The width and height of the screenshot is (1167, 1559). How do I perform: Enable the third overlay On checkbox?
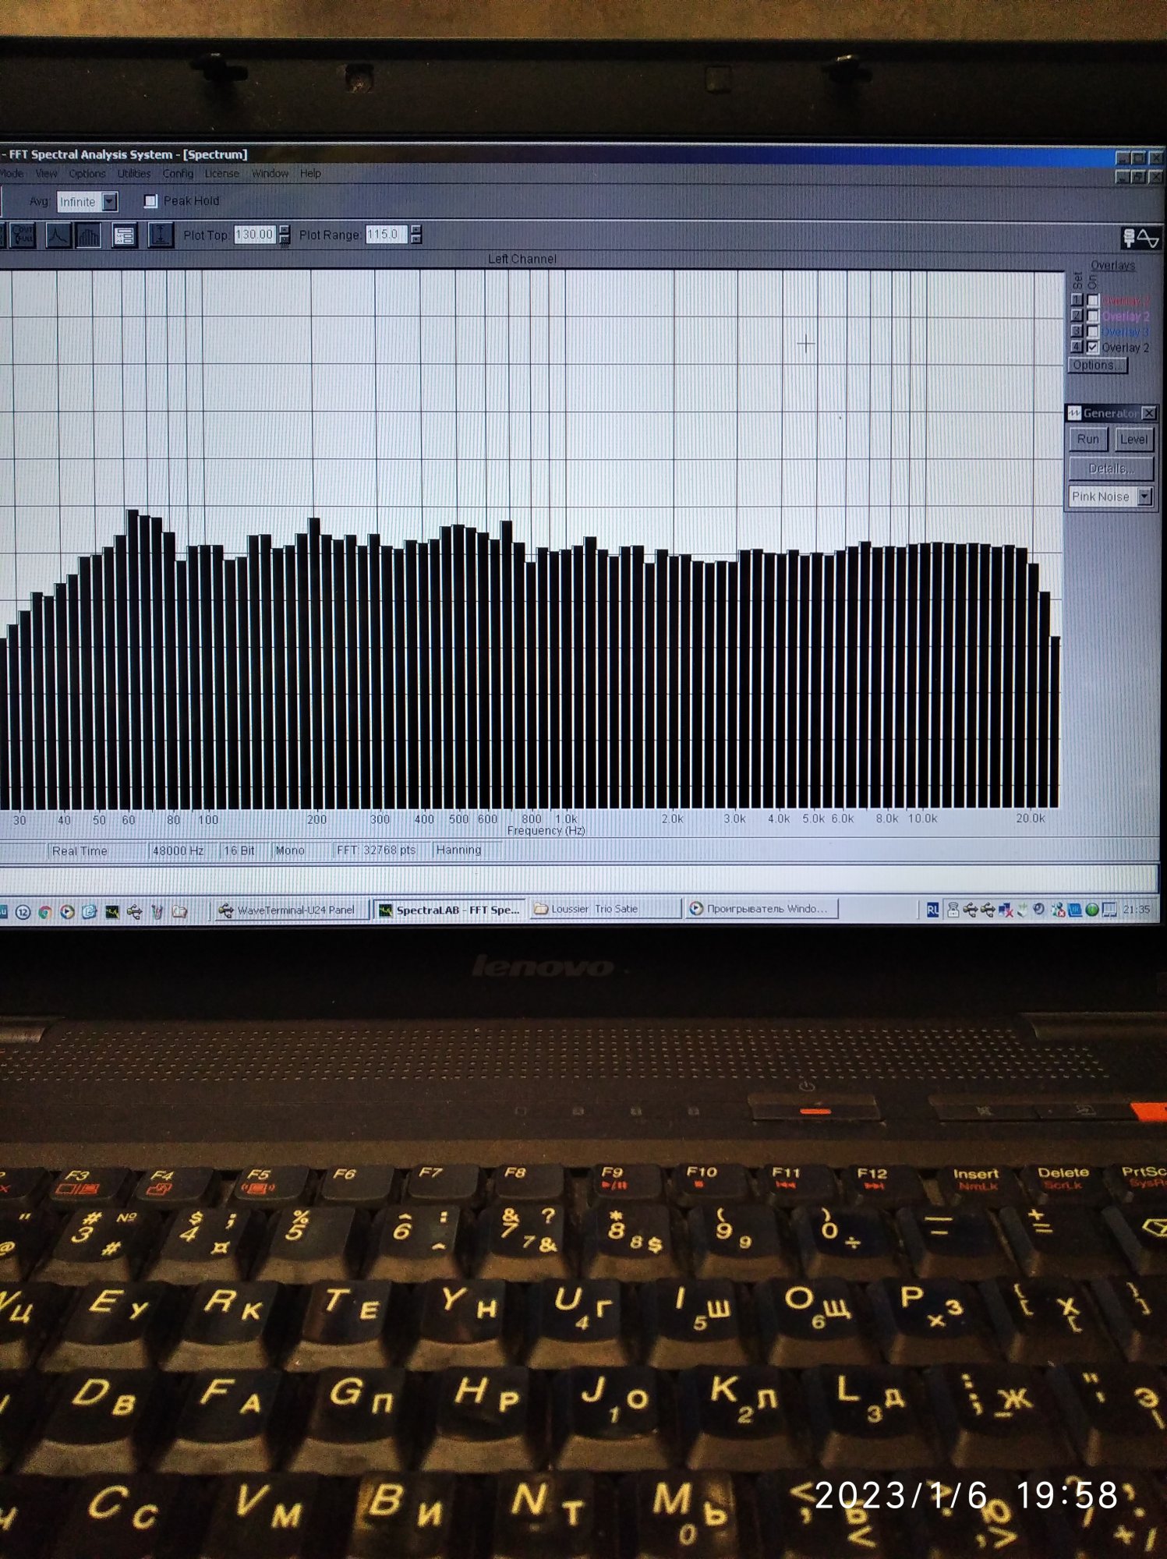(1093, 331)
